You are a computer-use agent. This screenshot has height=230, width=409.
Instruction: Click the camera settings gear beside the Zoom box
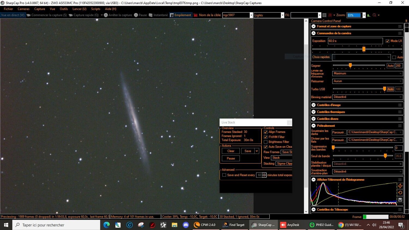(374, 15)
